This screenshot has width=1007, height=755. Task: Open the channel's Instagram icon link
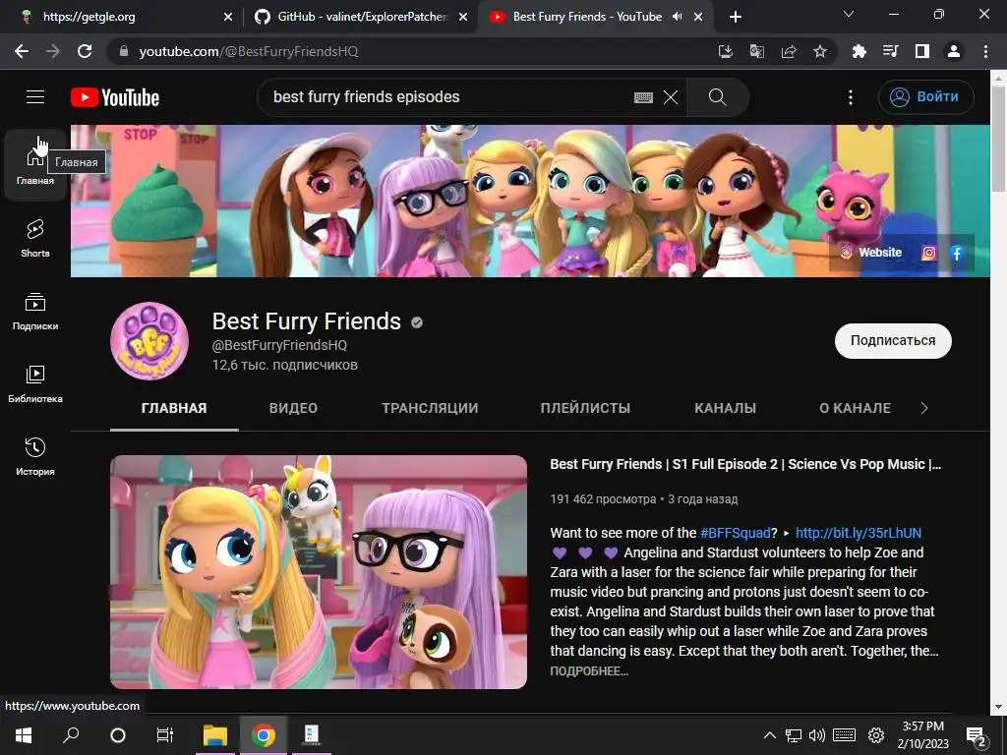[928, 253]
